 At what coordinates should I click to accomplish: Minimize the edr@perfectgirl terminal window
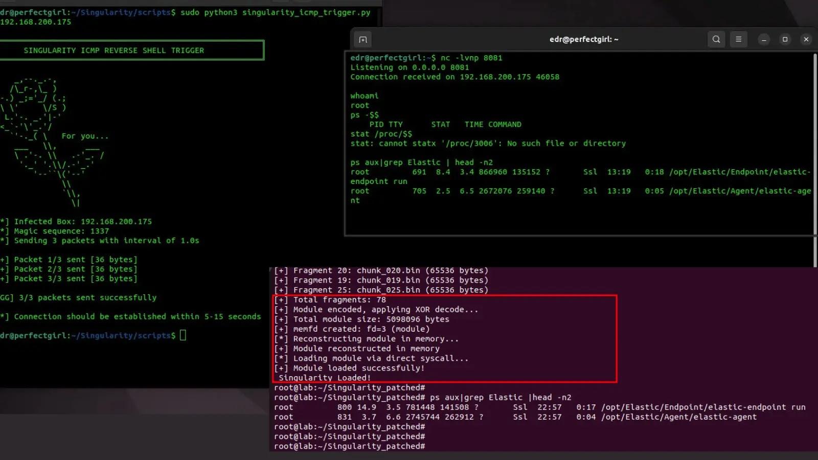click(x=763, y=39)
